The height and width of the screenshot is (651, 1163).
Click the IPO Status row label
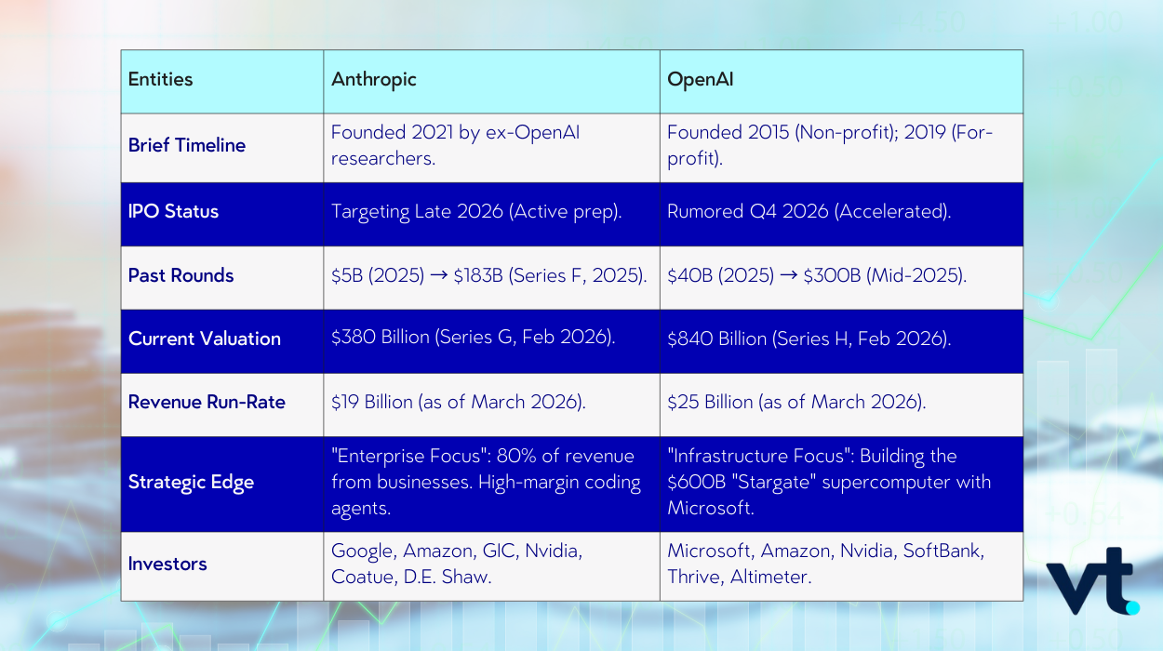pos(174,211)
